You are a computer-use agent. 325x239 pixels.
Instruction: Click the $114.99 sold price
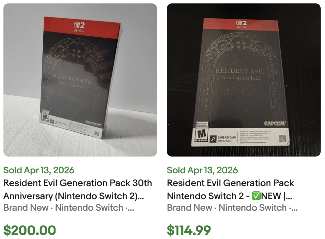click(189, 230)
